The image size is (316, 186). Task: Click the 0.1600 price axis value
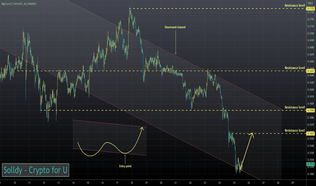click(311, 103)
